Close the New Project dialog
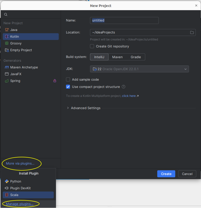The width and height of the screenshot is (201, 208). point(196,5)
